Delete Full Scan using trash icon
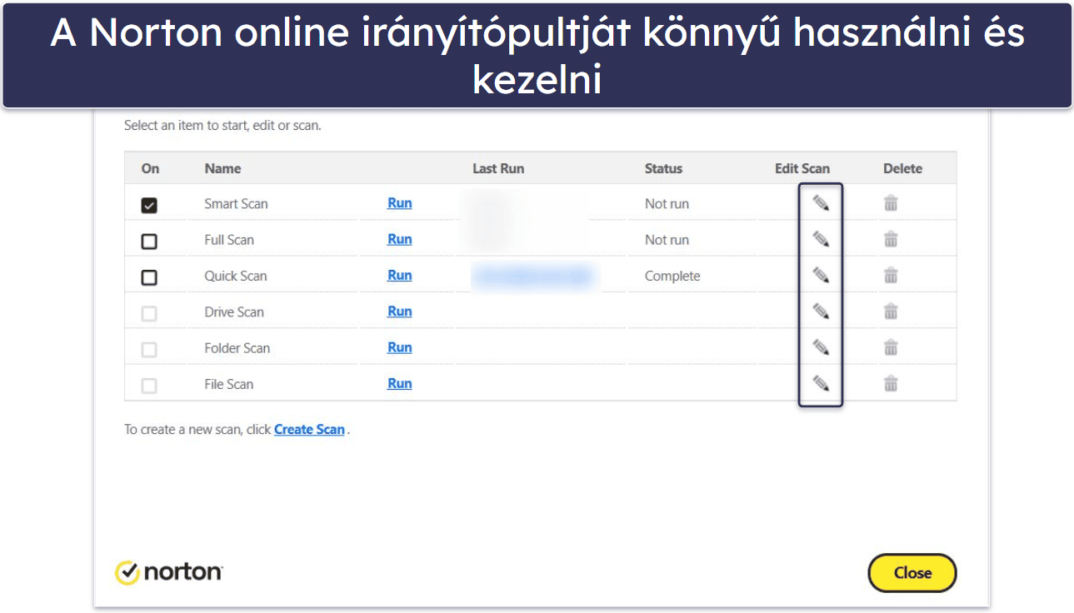 point(891,240)
